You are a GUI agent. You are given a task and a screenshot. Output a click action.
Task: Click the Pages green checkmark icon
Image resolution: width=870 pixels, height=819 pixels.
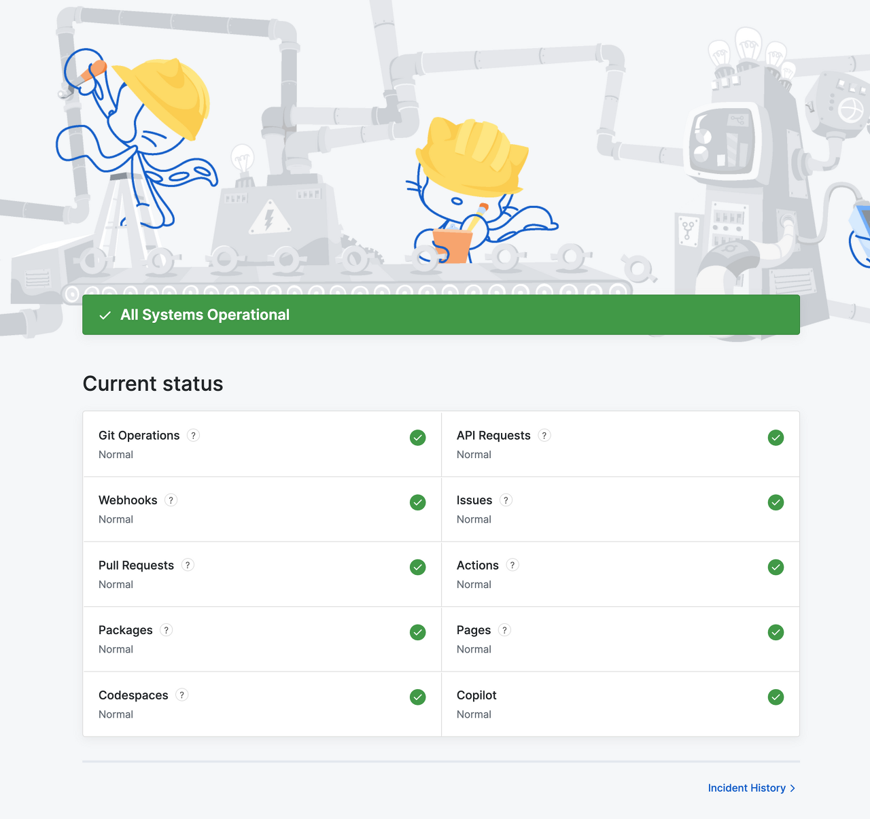coord(776,632)
